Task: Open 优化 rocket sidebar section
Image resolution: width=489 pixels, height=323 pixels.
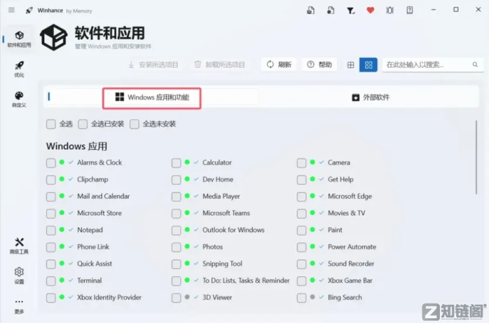Action: [19, 69]
